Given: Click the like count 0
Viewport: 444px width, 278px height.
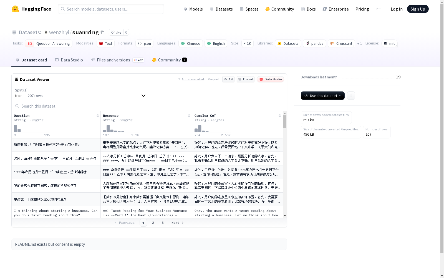Looking at the screenshot, I should [126, 32].
